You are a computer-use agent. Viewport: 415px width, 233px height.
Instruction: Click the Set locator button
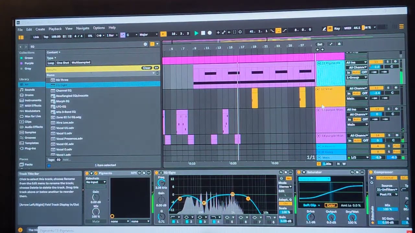click(320, 44)
